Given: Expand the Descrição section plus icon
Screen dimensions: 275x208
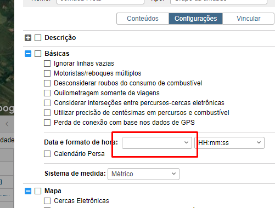Looking at the screenshot, I should [28, 38].
